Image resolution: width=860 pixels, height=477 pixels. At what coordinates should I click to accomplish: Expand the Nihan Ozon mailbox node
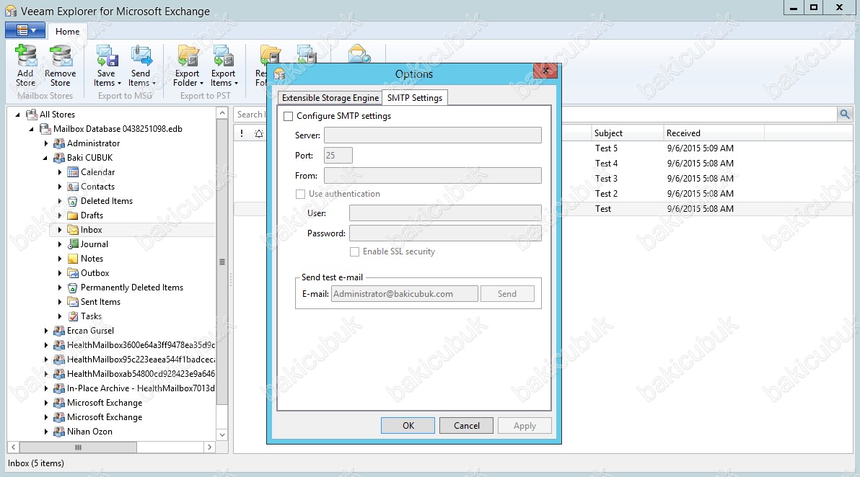coord(46,432)
